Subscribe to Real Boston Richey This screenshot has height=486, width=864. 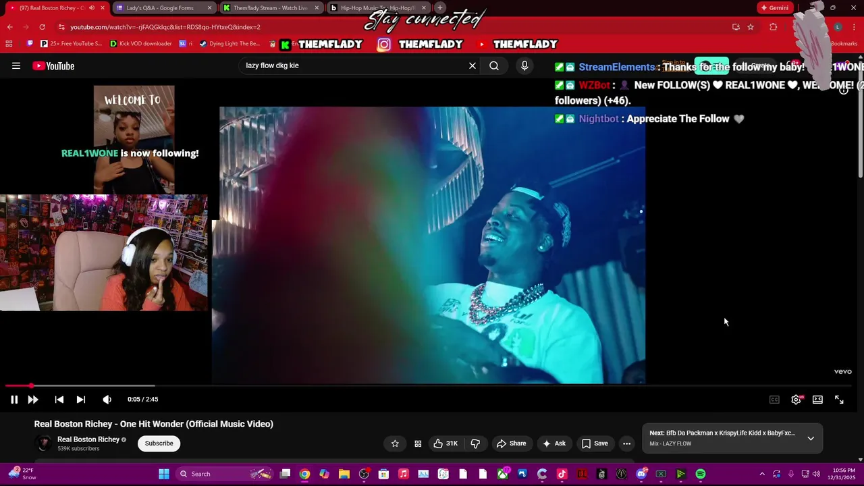[159, 443]
